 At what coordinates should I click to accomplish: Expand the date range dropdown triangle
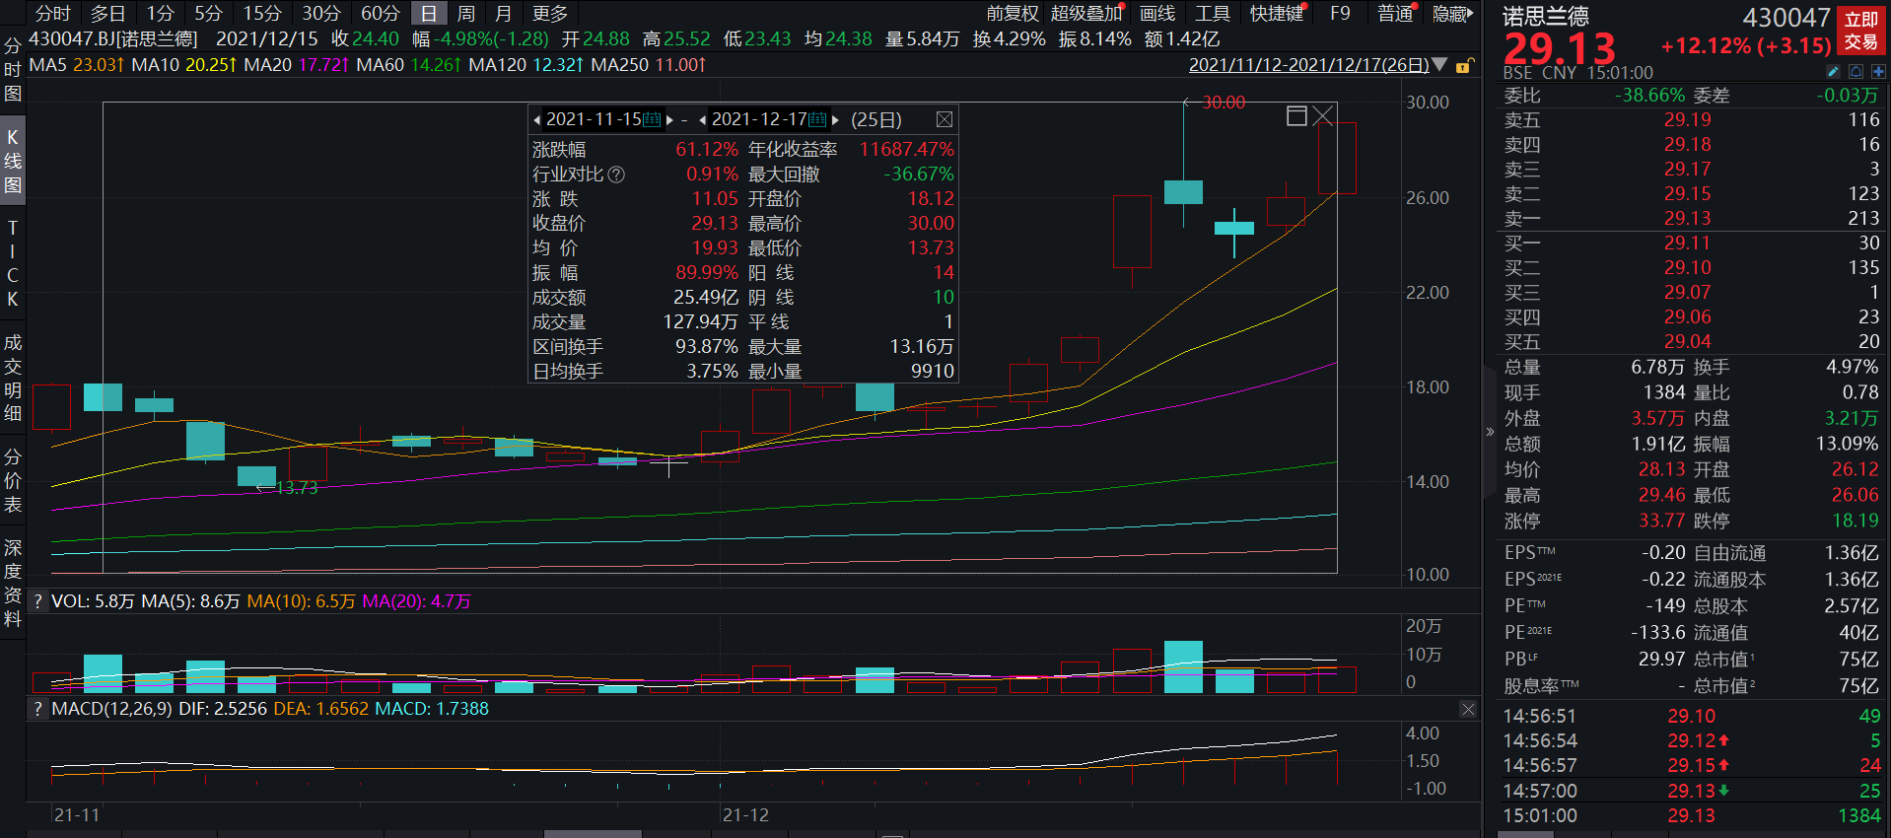click(1439, 65)
